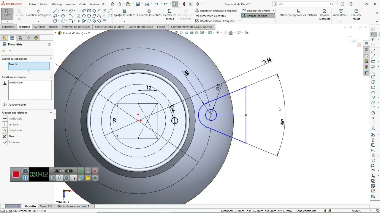Click Symétriser les entités tool
Image resolution: width=380 pixels, height=213 pixels.
click(210, 16)
